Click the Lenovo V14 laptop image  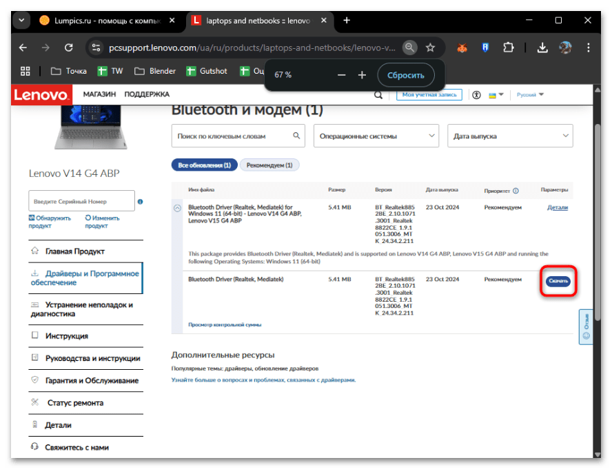click(90, 127)
